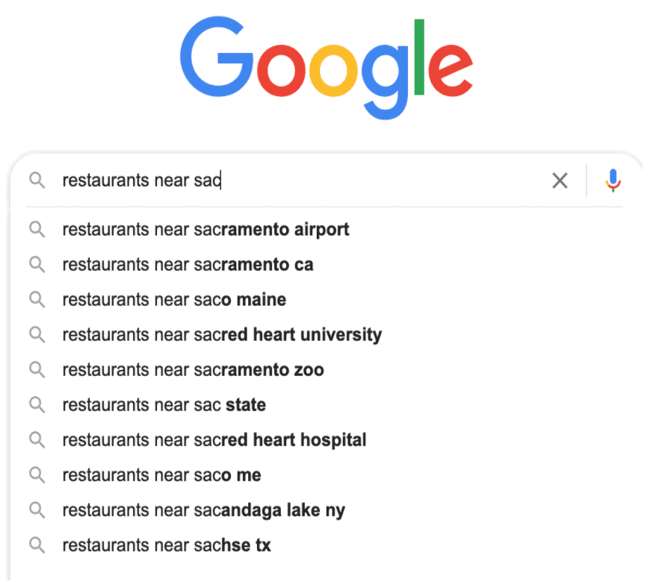Pick 'restaurants near saco maine' suggestion
Viewport: 659px width, 582px height.
(174, 299)
